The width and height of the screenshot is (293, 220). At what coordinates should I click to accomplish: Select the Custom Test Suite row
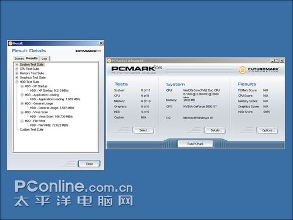(x=32, y=130)
